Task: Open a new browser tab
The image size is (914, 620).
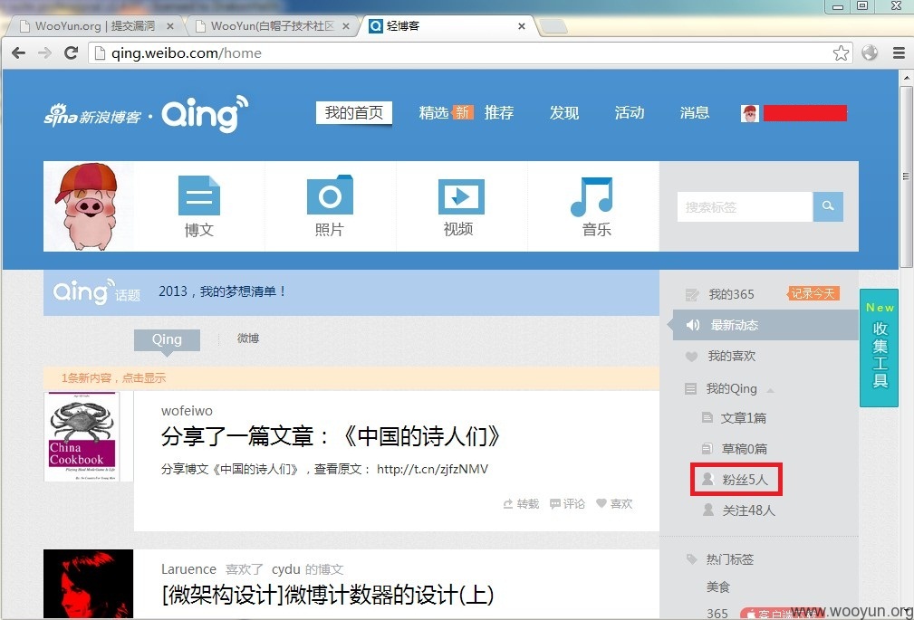Action: click(x=553, y=26)
